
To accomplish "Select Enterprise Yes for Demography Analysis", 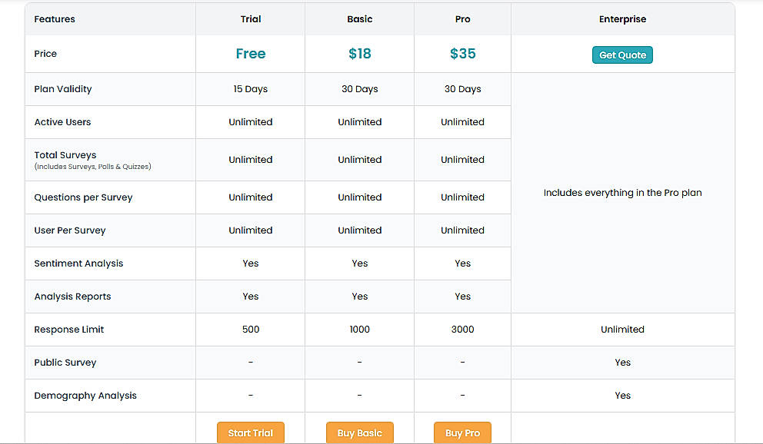I will click(x=622, y=396).
